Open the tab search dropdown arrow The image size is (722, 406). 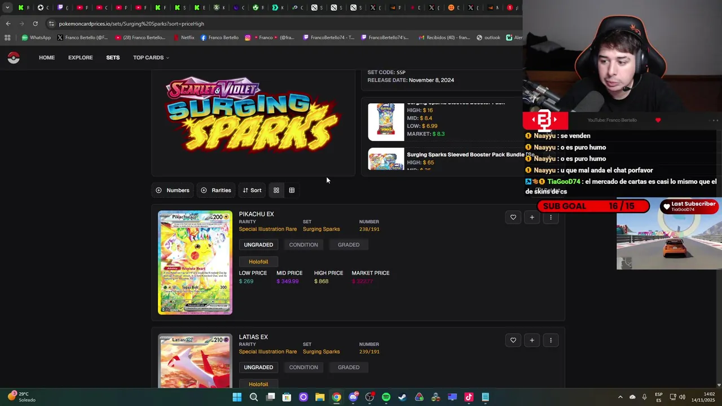pyautogui.click(x=7, y=7)
